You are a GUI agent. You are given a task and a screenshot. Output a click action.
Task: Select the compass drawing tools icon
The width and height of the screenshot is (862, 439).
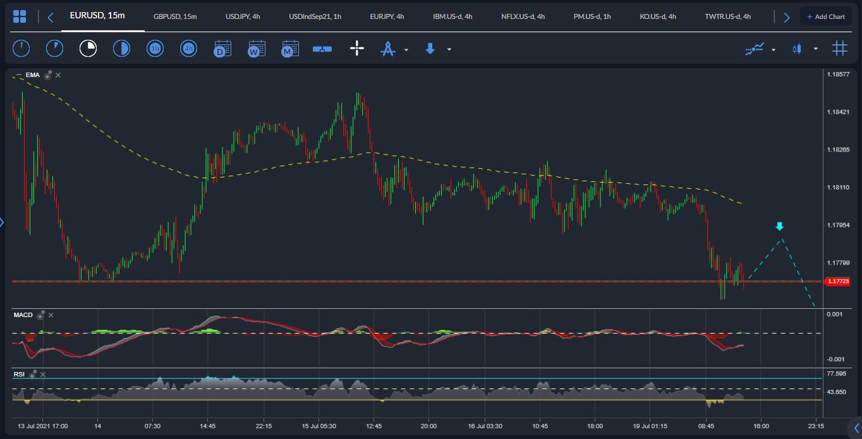coord(387,49)
